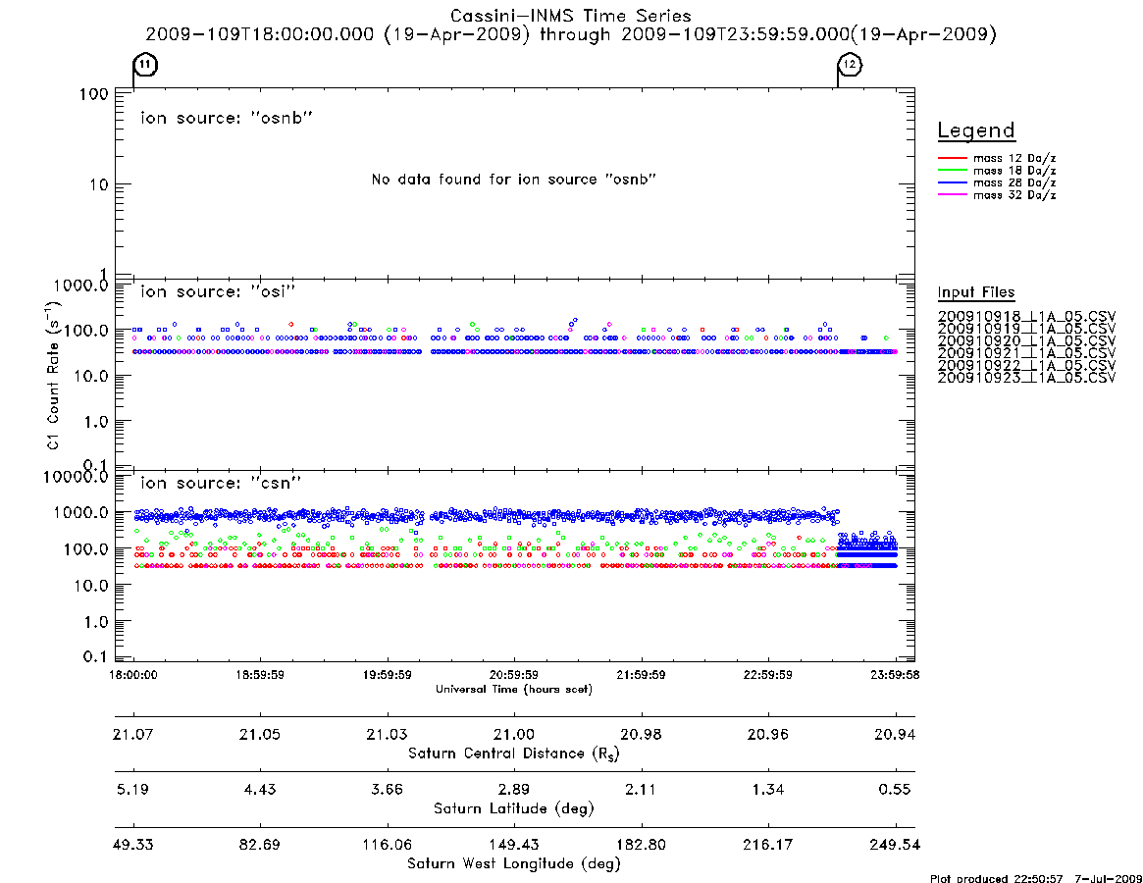
Task: Click the 249.54 longitude value
Action: (x=895, y=845)
